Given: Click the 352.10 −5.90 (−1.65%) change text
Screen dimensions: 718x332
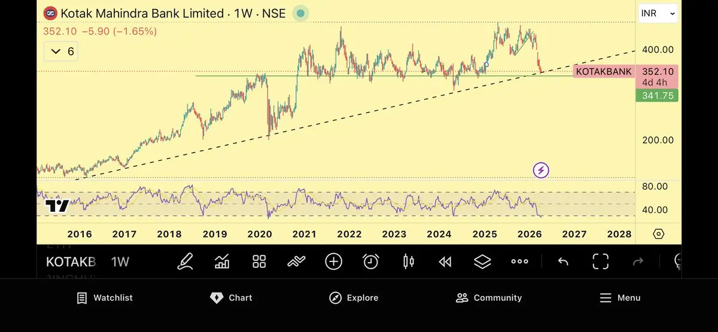Looking at the screenshot, I should point(100,31).
